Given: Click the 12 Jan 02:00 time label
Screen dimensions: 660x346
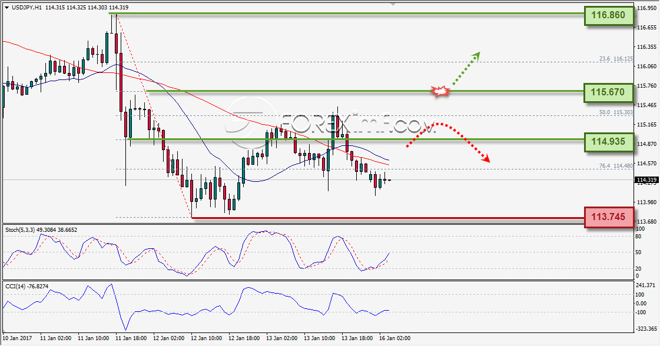Looking at the screenshot, I should click(168, 338).
